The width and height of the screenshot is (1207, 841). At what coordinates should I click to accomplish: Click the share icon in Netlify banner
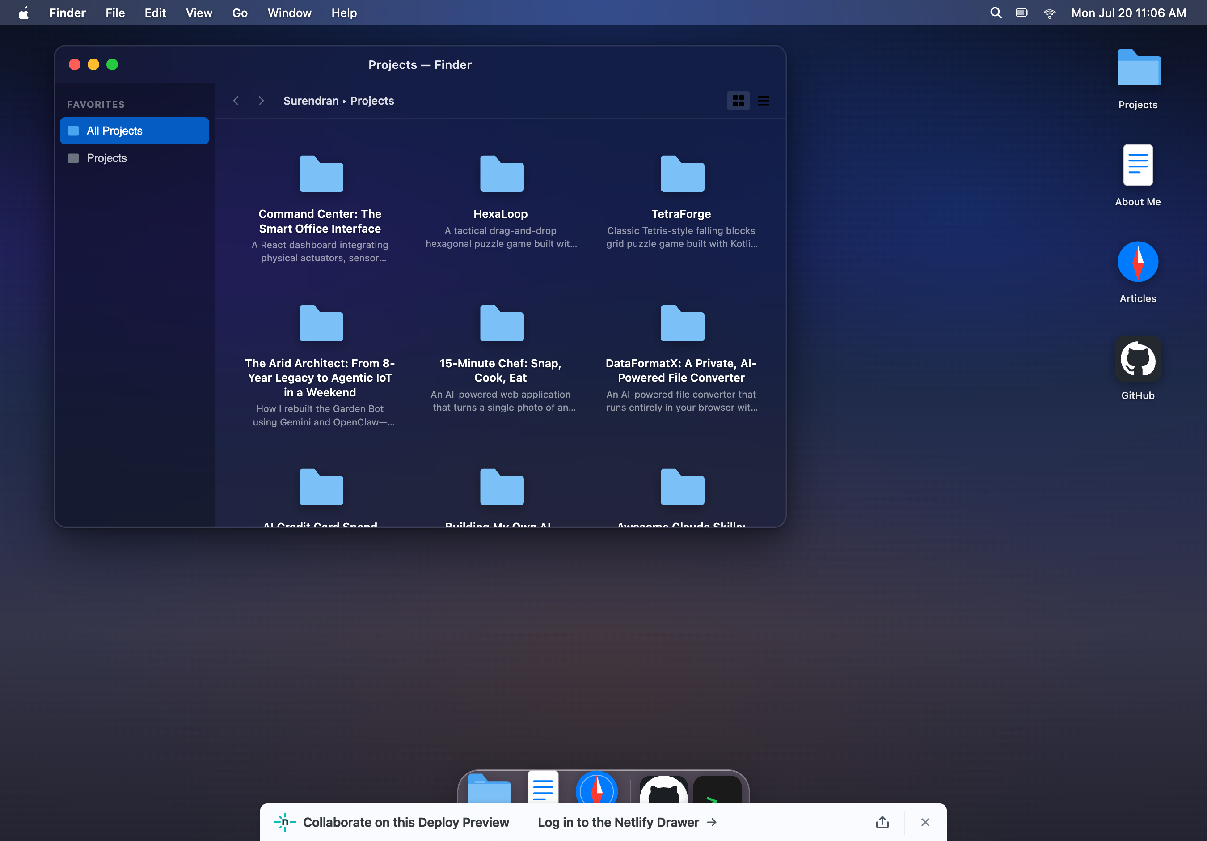[882, 822]
